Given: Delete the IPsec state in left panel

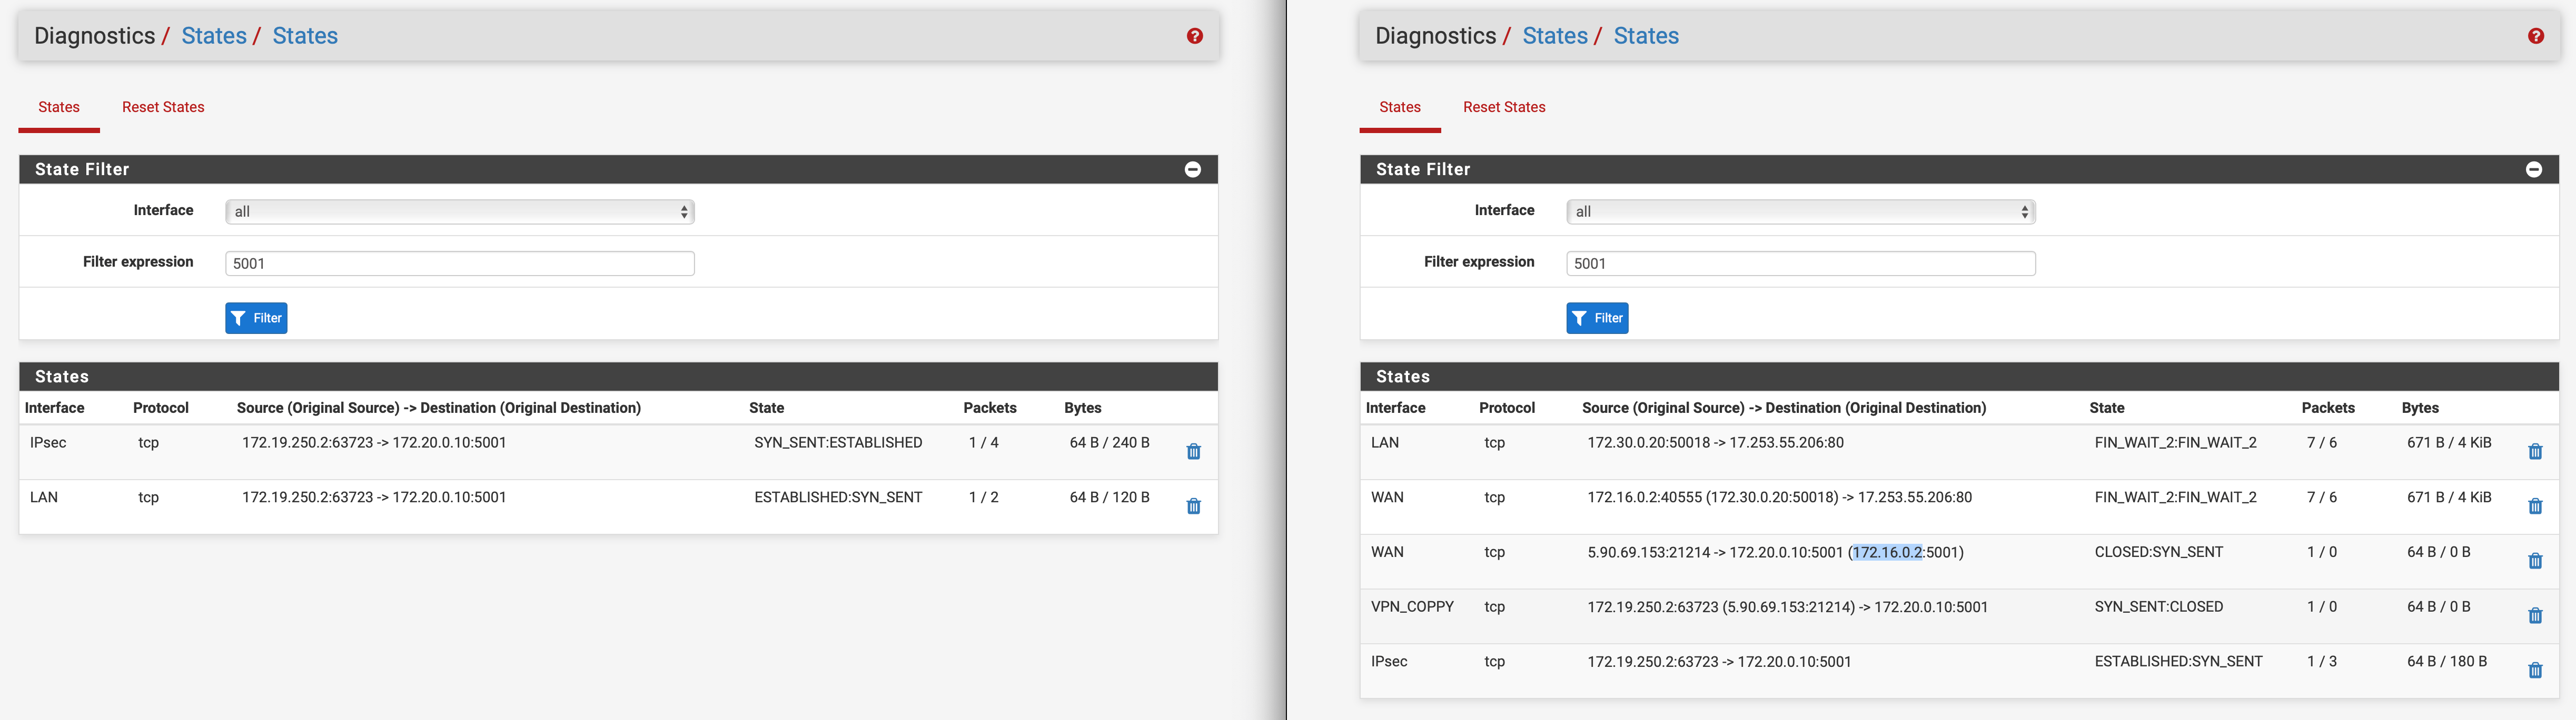Looking at the screenshot, I should pos(1193,451).
